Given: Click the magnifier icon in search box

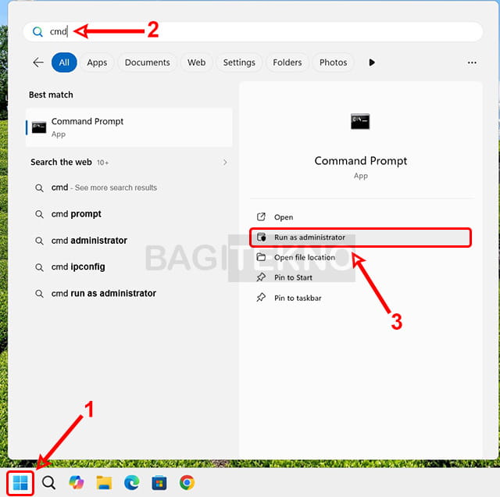Looking at the screenshot, I should pos(37,31).
